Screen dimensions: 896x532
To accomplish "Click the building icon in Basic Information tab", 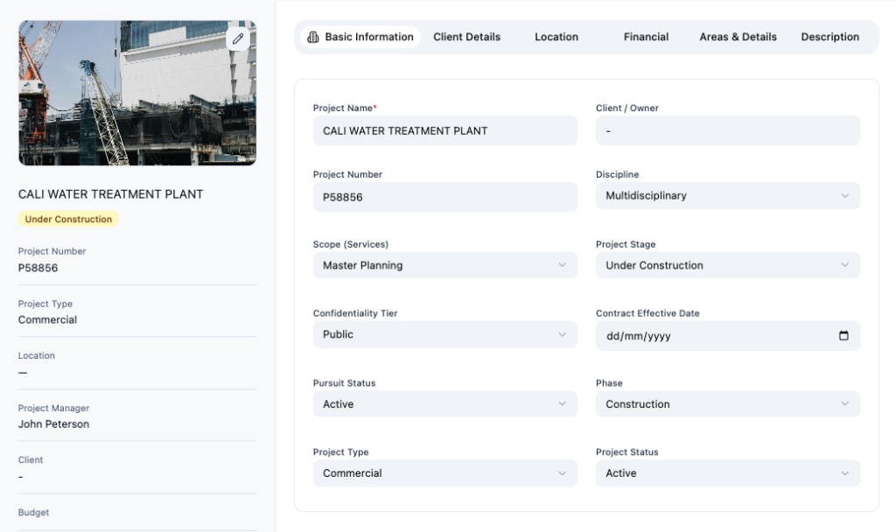I will click(313, 37).
